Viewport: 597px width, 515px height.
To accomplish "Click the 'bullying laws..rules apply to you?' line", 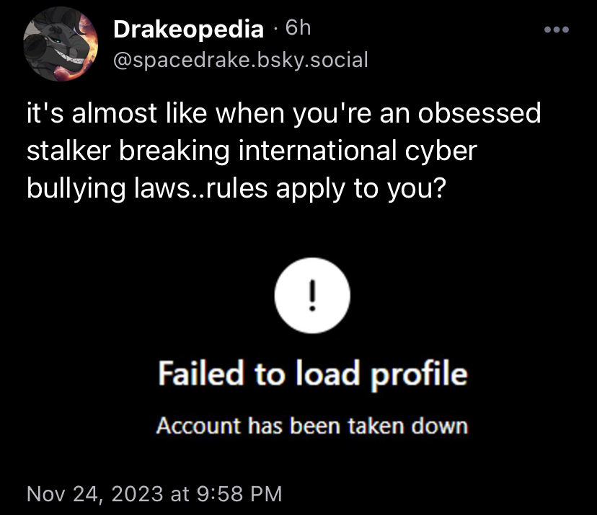I will pos(236,188).
